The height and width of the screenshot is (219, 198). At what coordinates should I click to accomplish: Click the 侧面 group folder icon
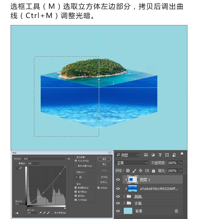pos(129,196)
